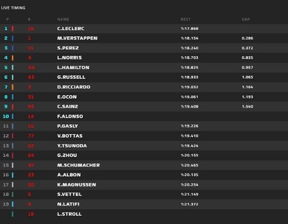
Task: Click the teal Mercedes bar beside Hamilton
Action: [x=12, y=67]
